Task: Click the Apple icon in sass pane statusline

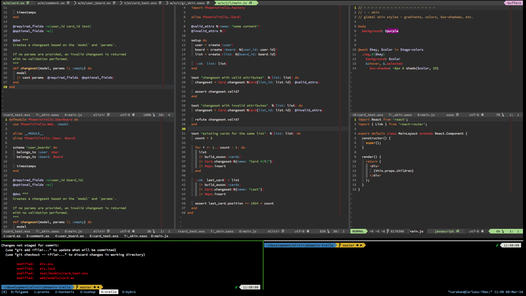Action: pyautogui.click(x=482, y=115)
